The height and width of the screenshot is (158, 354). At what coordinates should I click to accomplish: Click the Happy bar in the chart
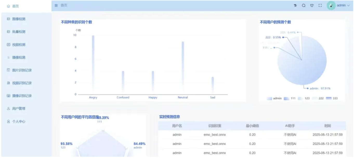click(153, 83)
